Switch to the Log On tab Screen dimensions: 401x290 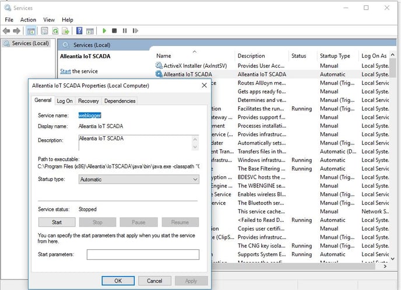coord(65,101)
